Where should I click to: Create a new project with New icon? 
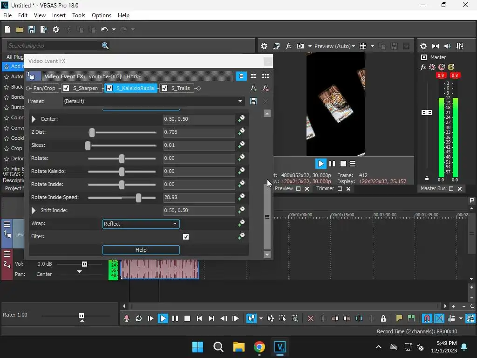coord(7,29)
